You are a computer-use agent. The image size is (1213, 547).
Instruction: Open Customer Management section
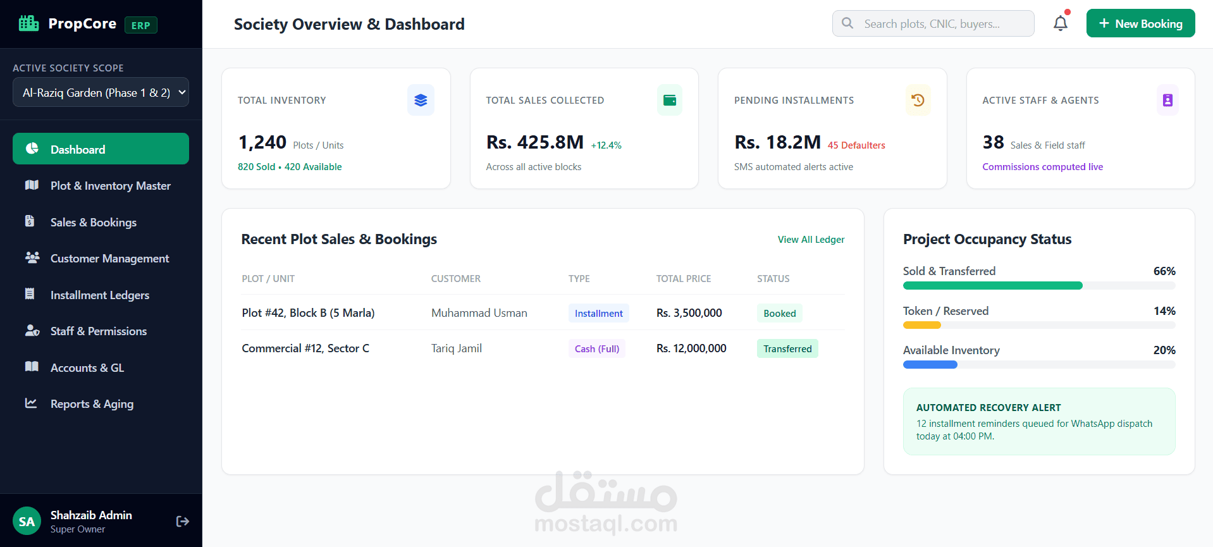[x=101, y=258]
